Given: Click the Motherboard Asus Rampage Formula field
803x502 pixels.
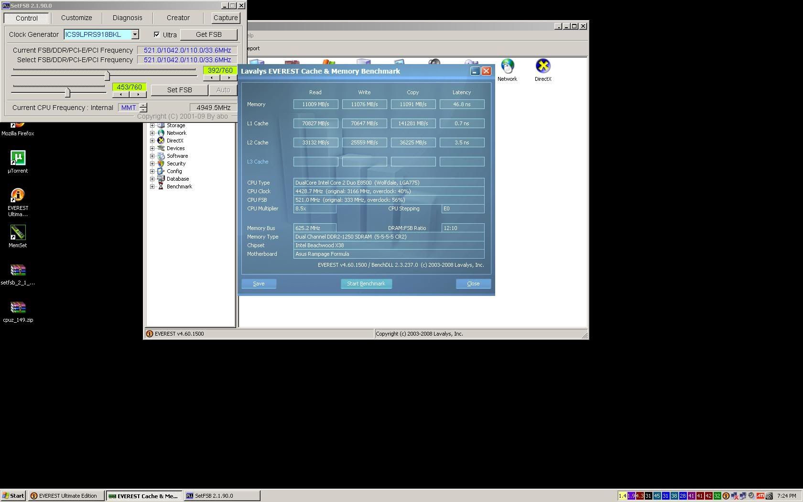Looking at the screenshot, I should point(389,254).
